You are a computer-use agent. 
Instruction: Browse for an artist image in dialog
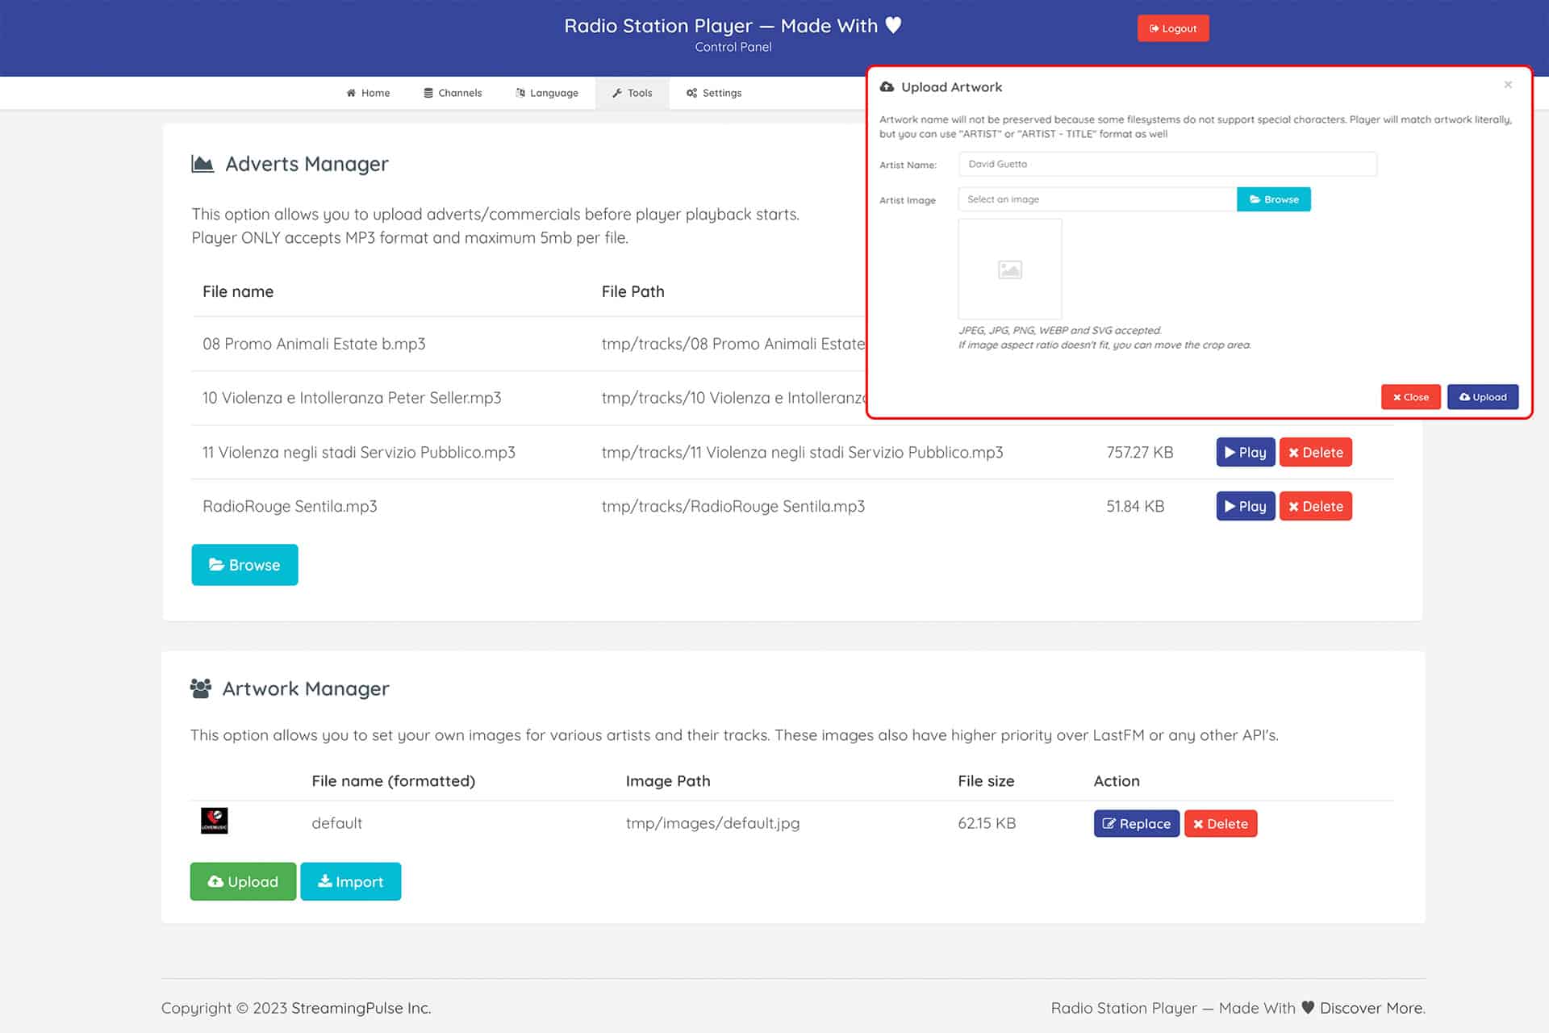pos(1273,199)
